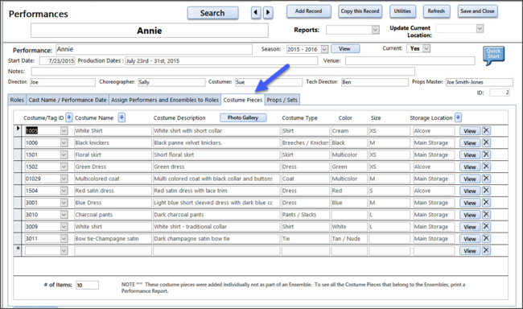Sort by Storage Location arrow icon
The image size is (523, 309).
point(458,117)
